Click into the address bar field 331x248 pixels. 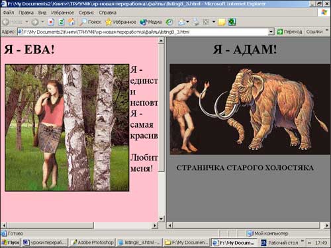pos(146,32)
